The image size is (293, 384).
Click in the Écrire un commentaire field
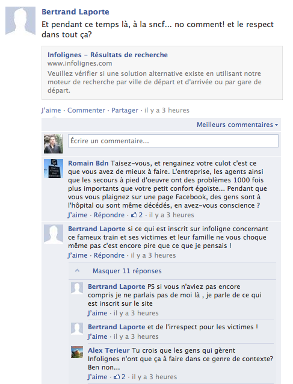pyautogui.click(x=173, y=141)
